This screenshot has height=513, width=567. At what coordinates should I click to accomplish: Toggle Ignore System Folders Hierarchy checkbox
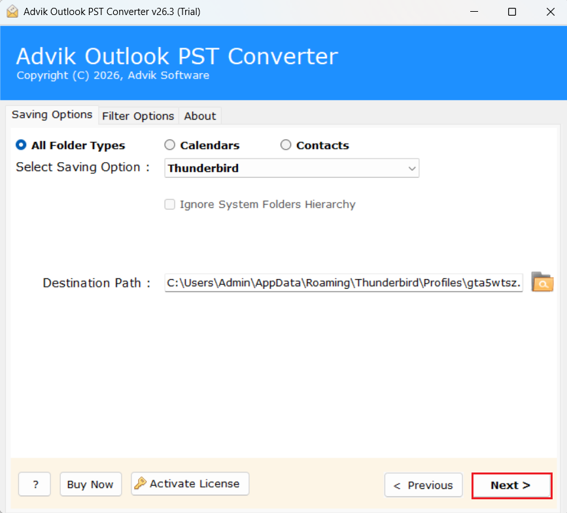point(169,205)
